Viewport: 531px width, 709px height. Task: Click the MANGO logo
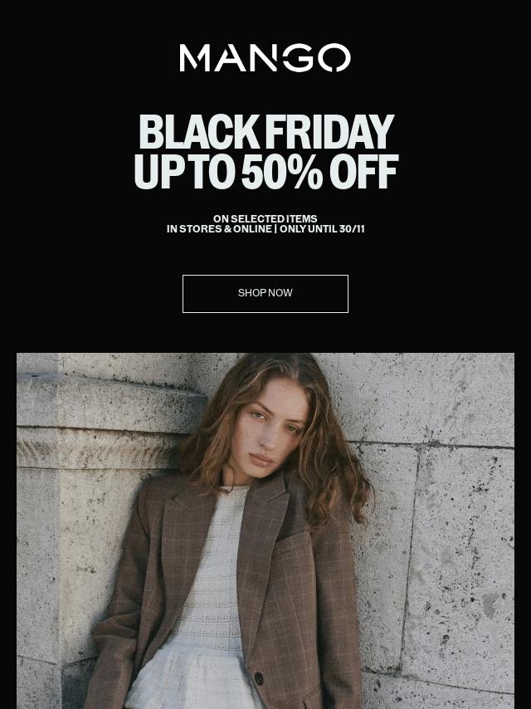click(x=265, y=58)
